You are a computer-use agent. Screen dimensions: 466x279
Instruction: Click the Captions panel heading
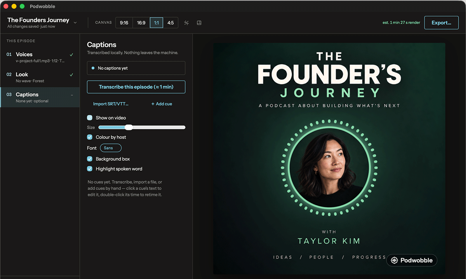[102, 45]
